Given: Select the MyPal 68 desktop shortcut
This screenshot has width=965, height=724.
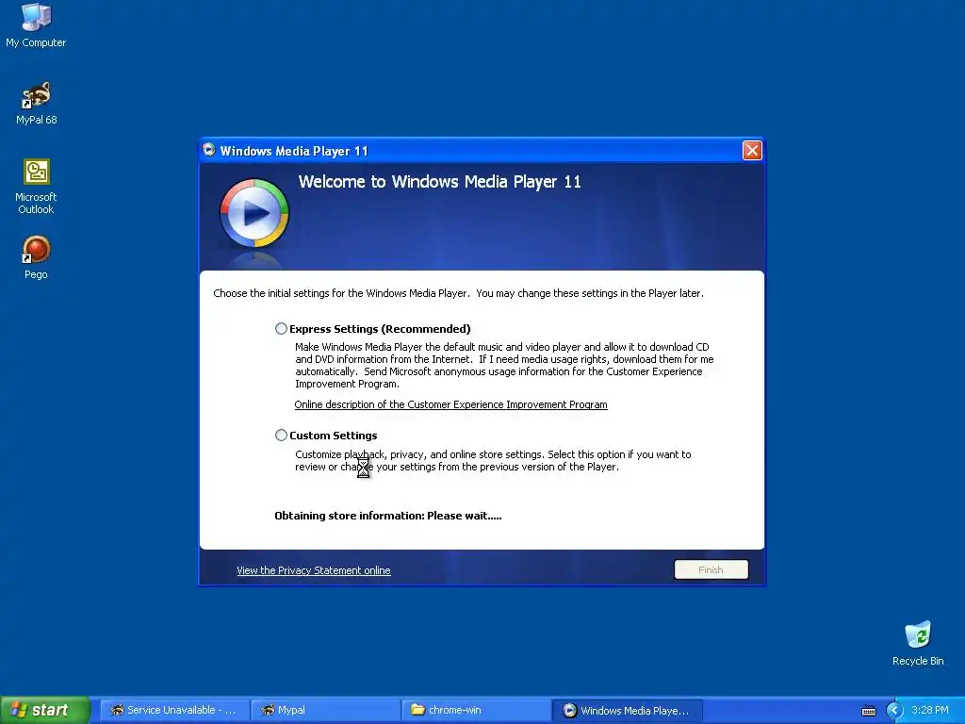Looking at the screenshot, I should tap(36, 103).
